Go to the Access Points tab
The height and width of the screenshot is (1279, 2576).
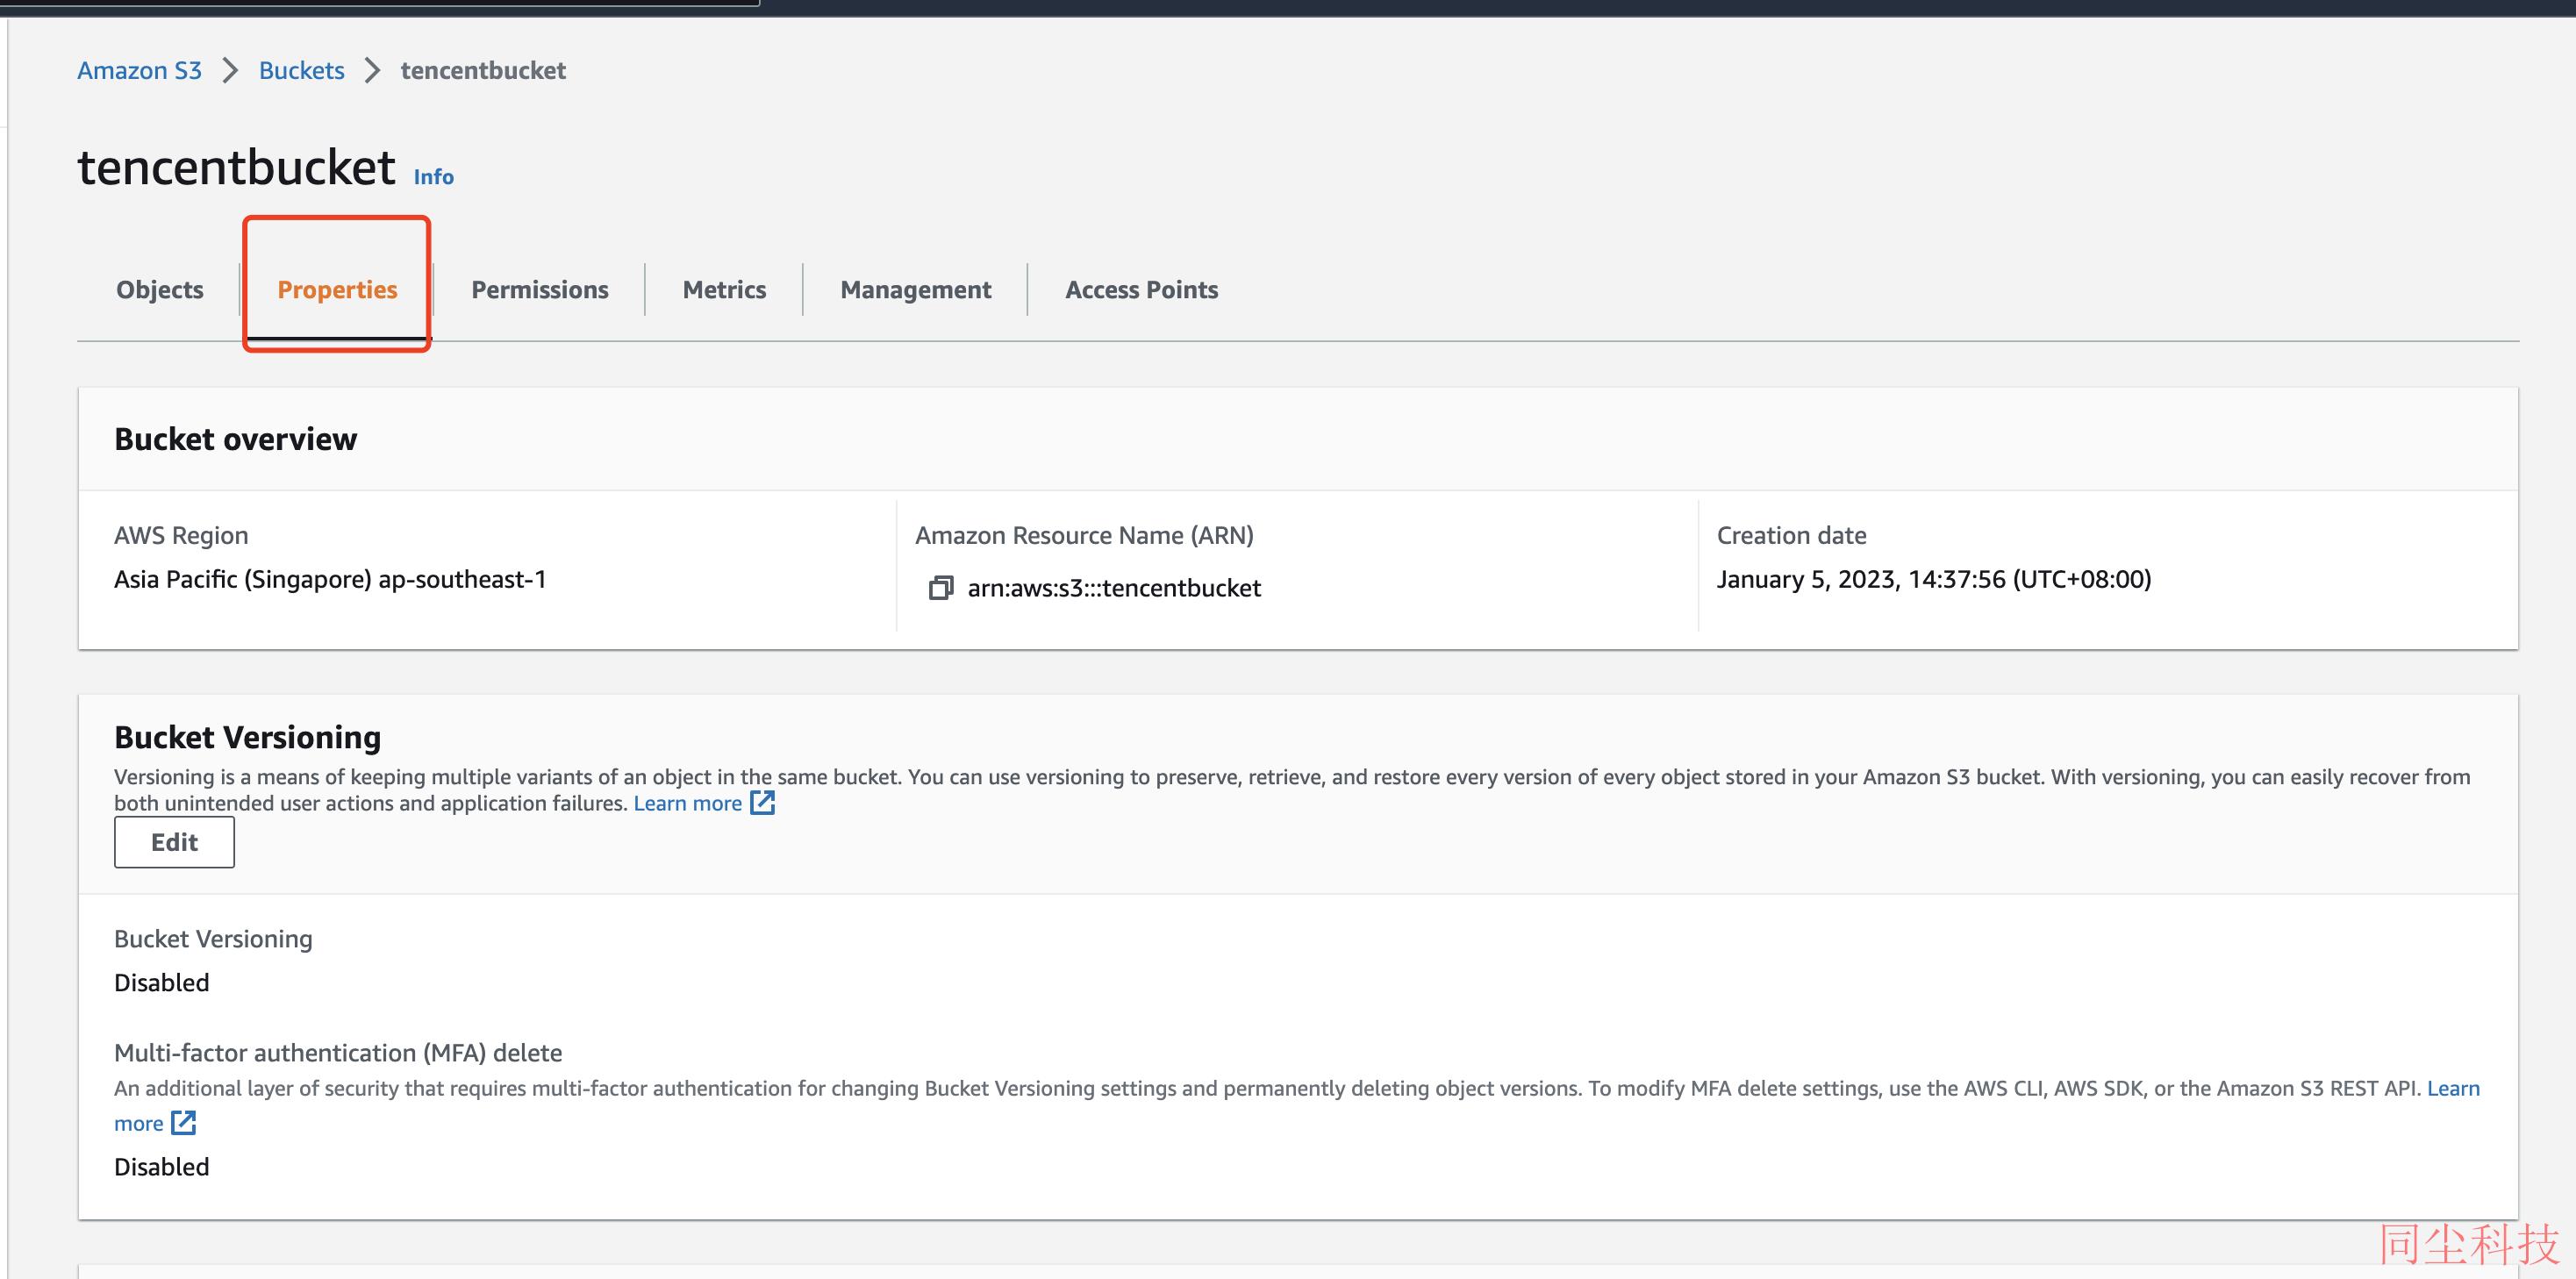(1141, 290)
